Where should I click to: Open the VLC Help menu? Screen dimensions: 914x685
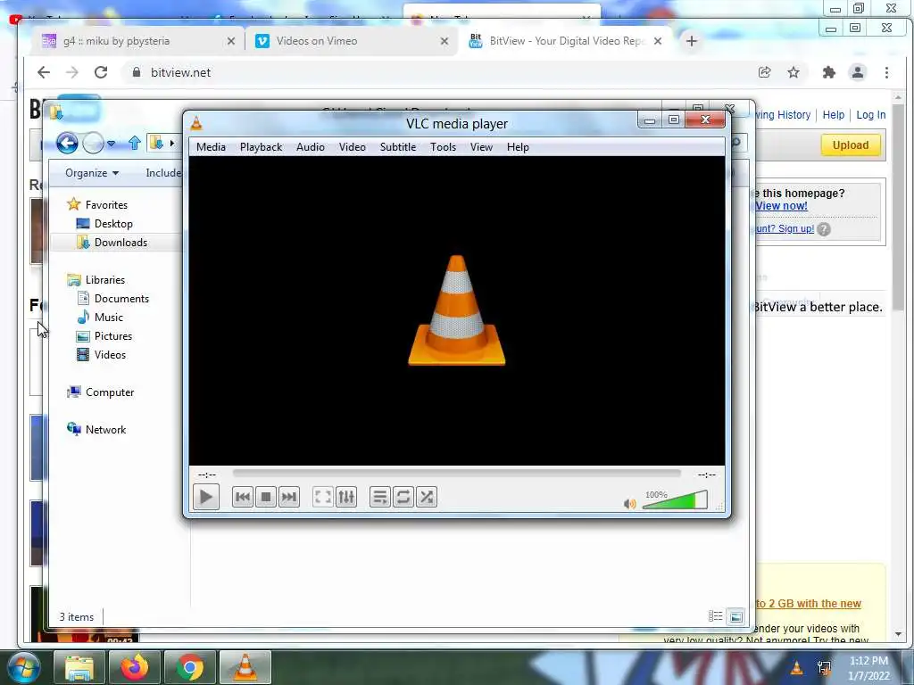tap(518, 147)
